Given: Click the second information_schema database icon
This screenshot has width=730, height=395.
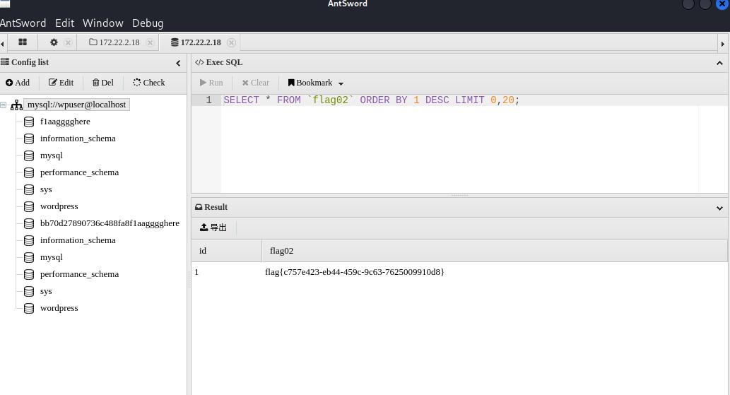Looking at the screenshot, I should 29,240.
